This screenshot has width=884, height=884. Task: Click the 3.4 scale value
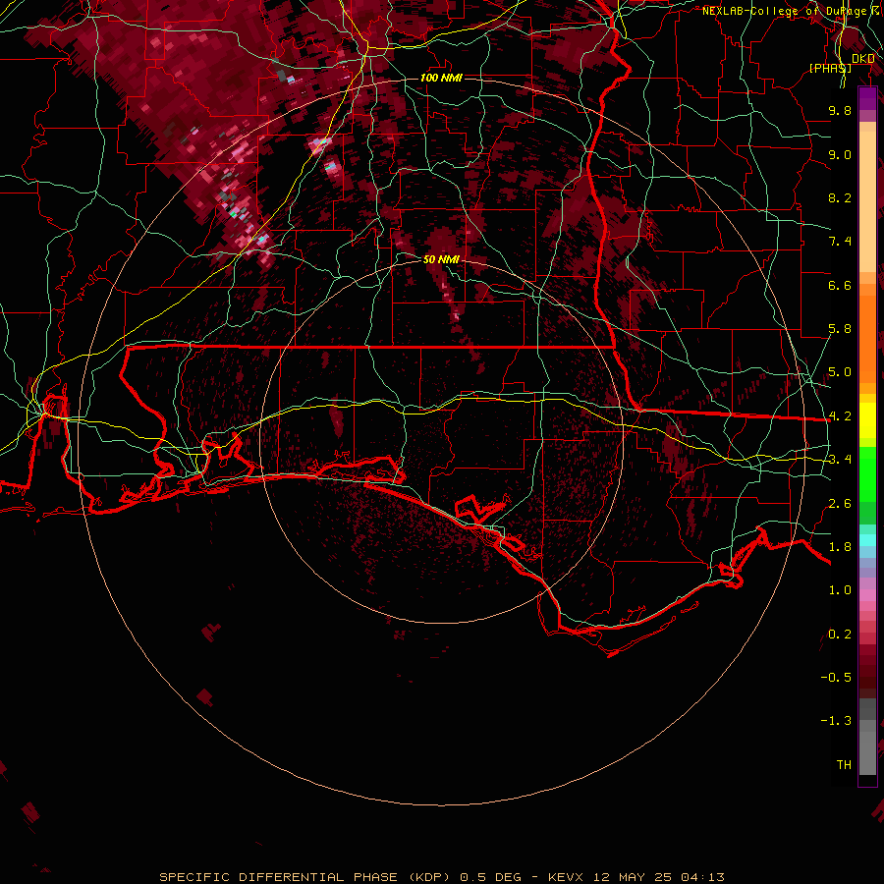(840, 460)
